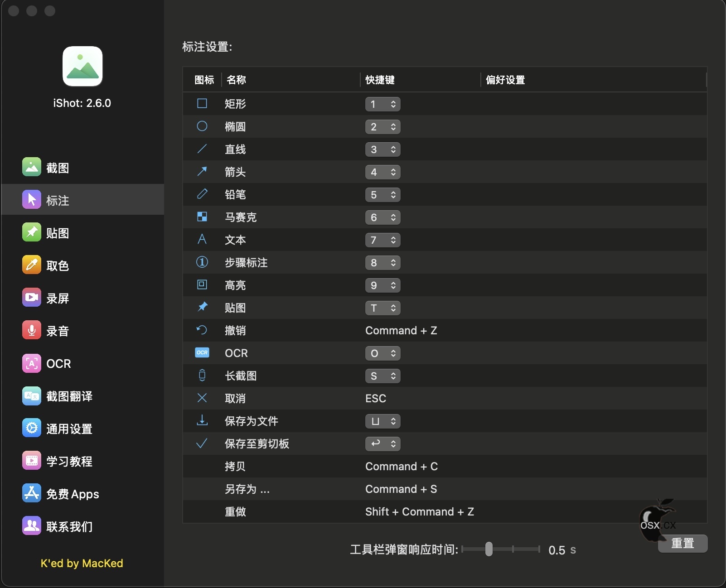The height and width of the screenshot is (588, 726).
Task: Open the shortcut dropdown for 步骤标注 showing 8
Action: 383,263
